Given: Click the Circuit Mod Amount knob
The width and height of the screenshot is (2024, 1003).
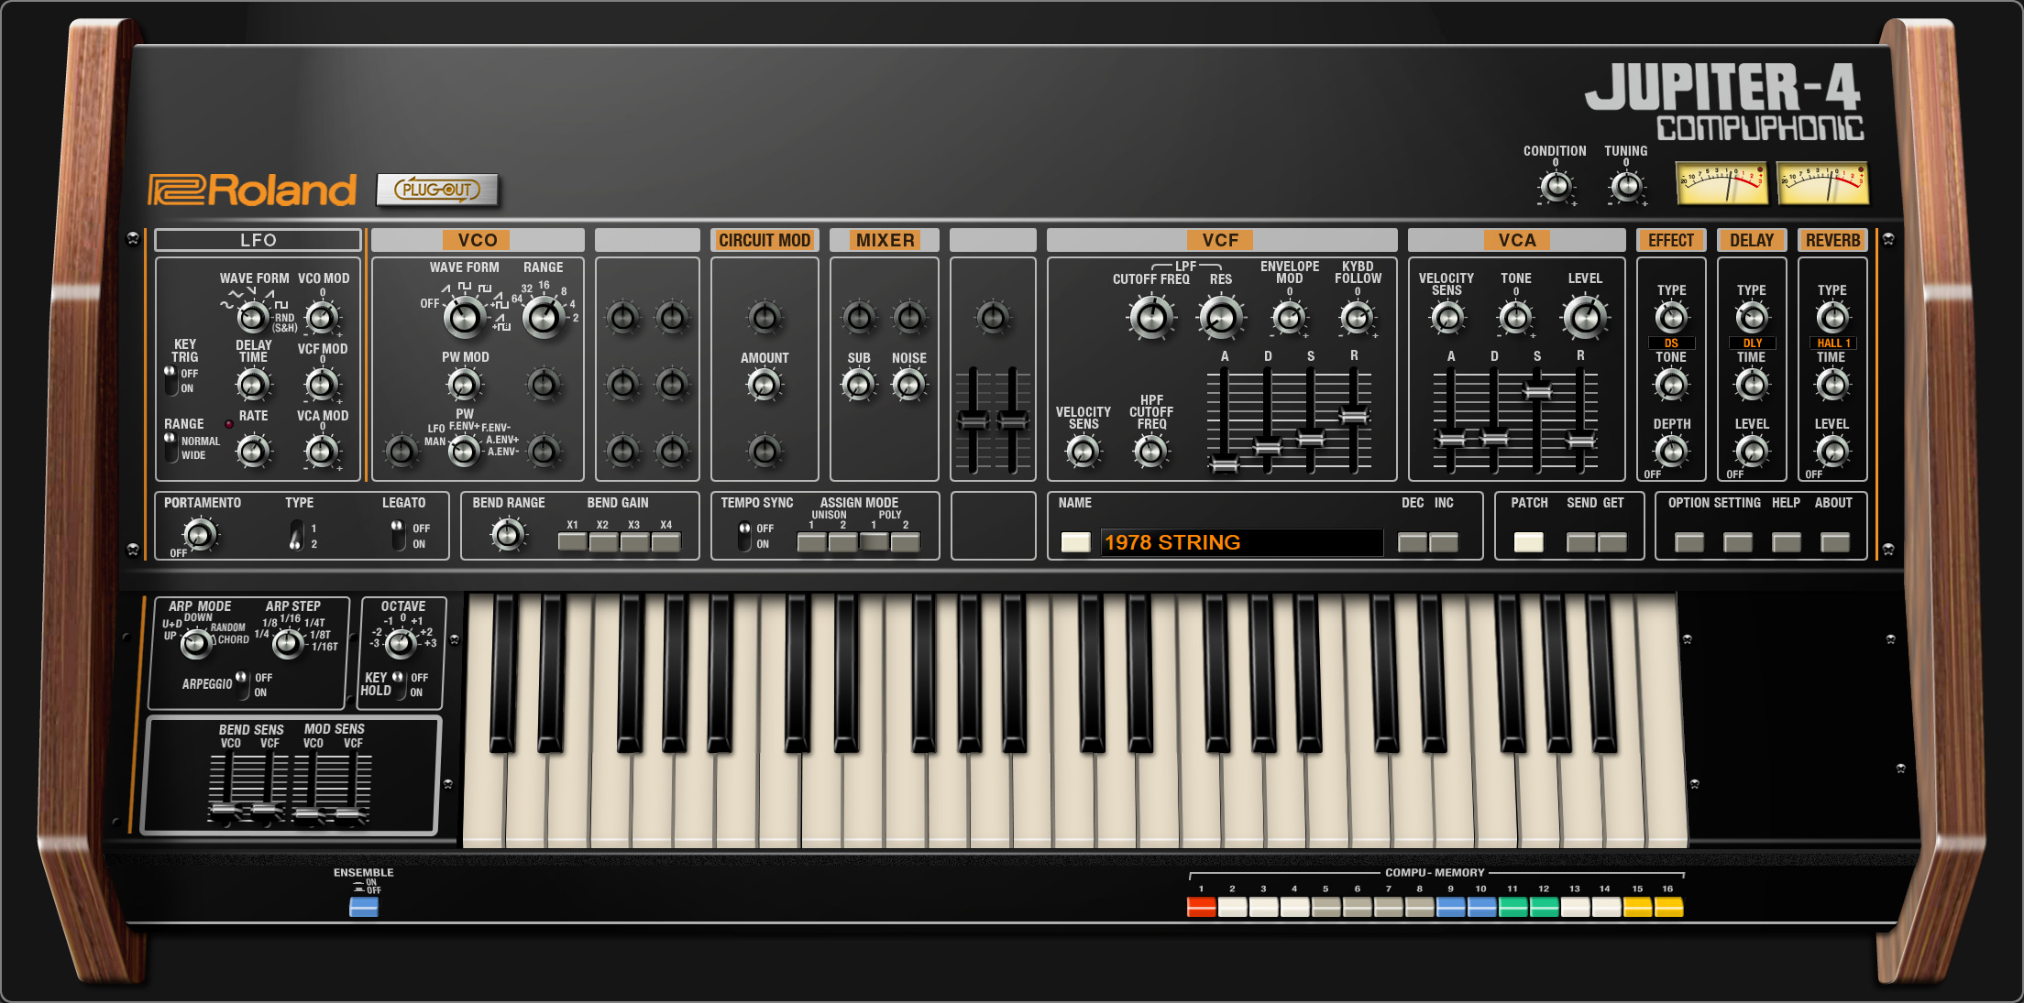Looking at the screenshot, I should (x=764, y=385).
